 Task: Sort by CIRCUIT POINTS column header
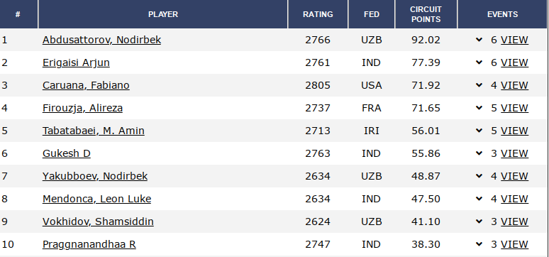426,14
